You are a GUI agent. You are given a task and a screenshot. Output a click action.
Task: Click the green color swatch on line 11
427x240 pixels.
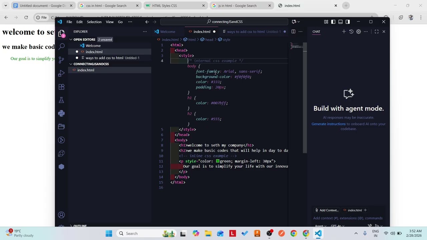[218, 161]
